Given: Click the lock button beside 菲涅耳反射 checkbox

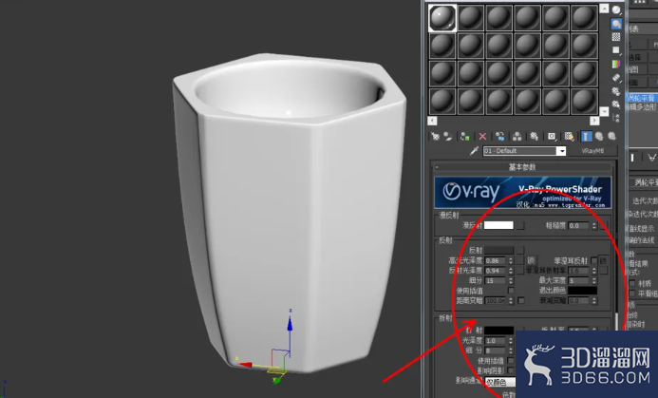Looking at the screenshot, I should (x=603, y=260).
